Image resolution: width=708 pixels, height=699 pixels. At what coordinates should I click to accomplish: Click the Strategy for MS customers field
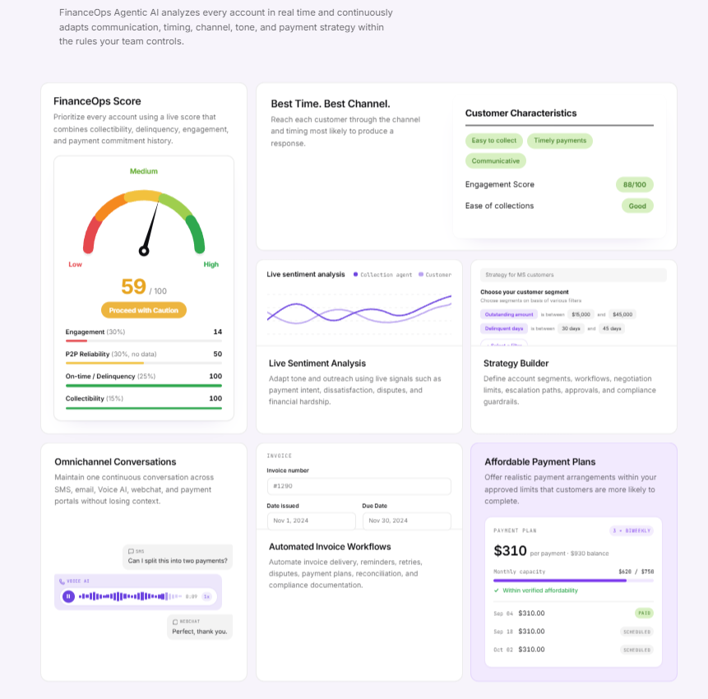pos(573,275)
